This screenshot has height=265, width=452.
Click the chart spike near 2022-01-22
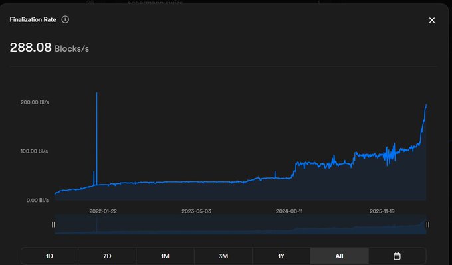point(96,138)
